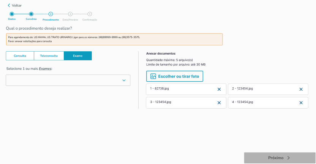Expand the exam list chevron

[124, 80]
